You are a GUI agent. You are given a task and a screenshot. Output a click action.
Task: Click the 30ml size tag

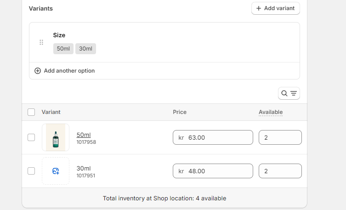[x=85, y=49]
